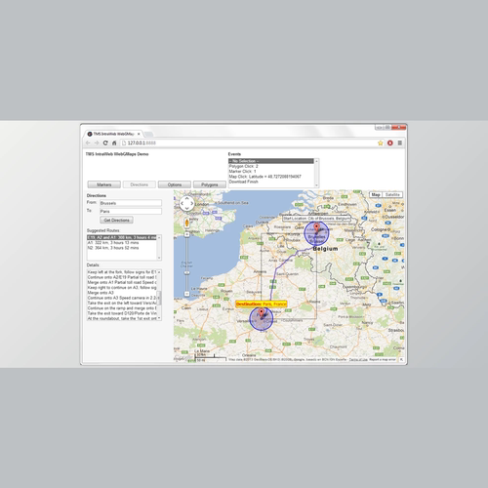Go back using the browser back arrow
488x488 pixels.
point(88,142)
